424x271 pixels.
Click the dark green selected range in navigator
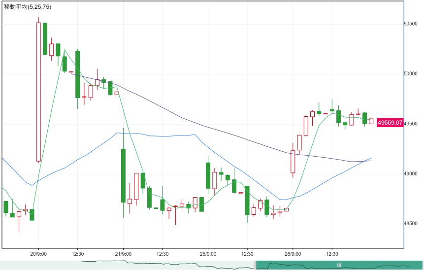pyautogui.click(x=339, y=265)
